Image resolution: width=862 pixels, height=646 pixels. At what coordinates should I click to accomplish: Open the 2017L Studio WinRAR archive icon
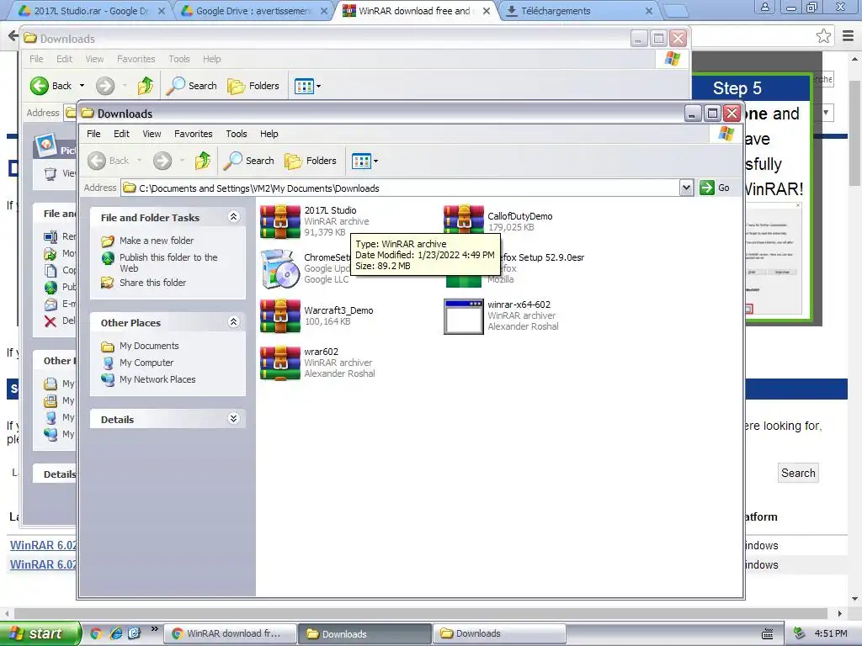(x=280, y=222)
